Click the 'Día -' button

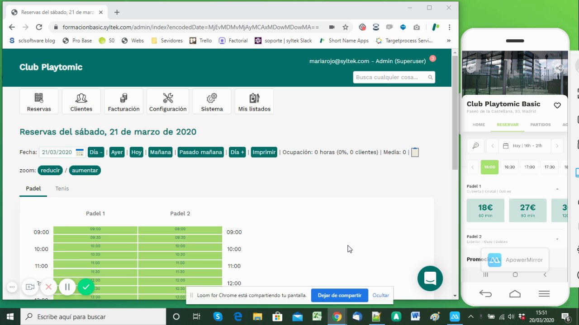click(96, 152)
